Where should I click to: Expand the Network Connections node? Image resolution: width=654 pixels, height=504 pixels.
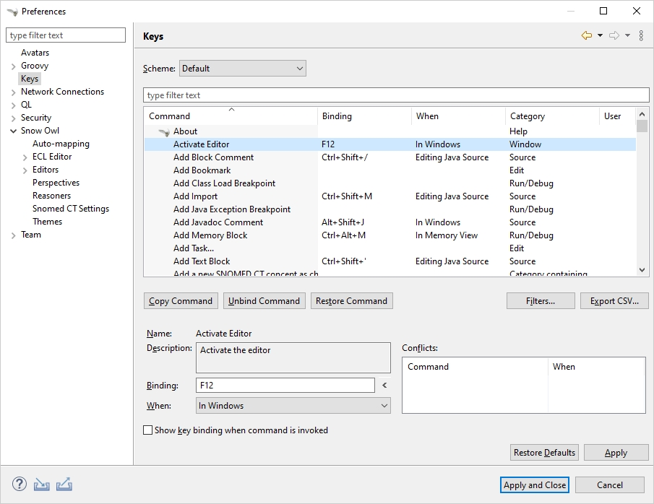click(x=14, y=92)
